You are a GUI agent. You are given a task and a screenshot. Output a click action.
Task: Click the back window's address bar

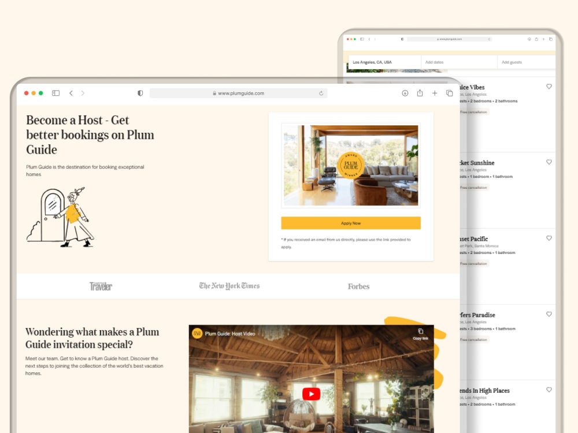tap(449, 39)
